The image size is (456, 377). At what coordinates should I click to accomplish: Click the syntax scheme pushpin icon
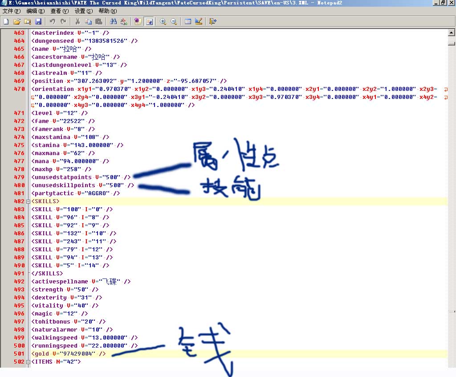pyautogui.click(x=138, y=21)
